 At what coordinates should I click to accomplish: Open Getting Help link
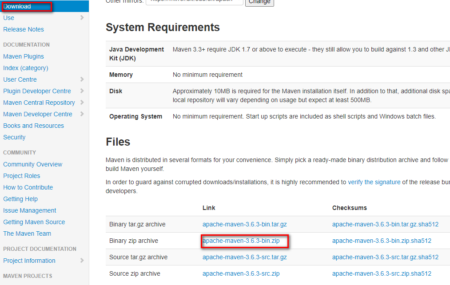click(x=20, y=199)
